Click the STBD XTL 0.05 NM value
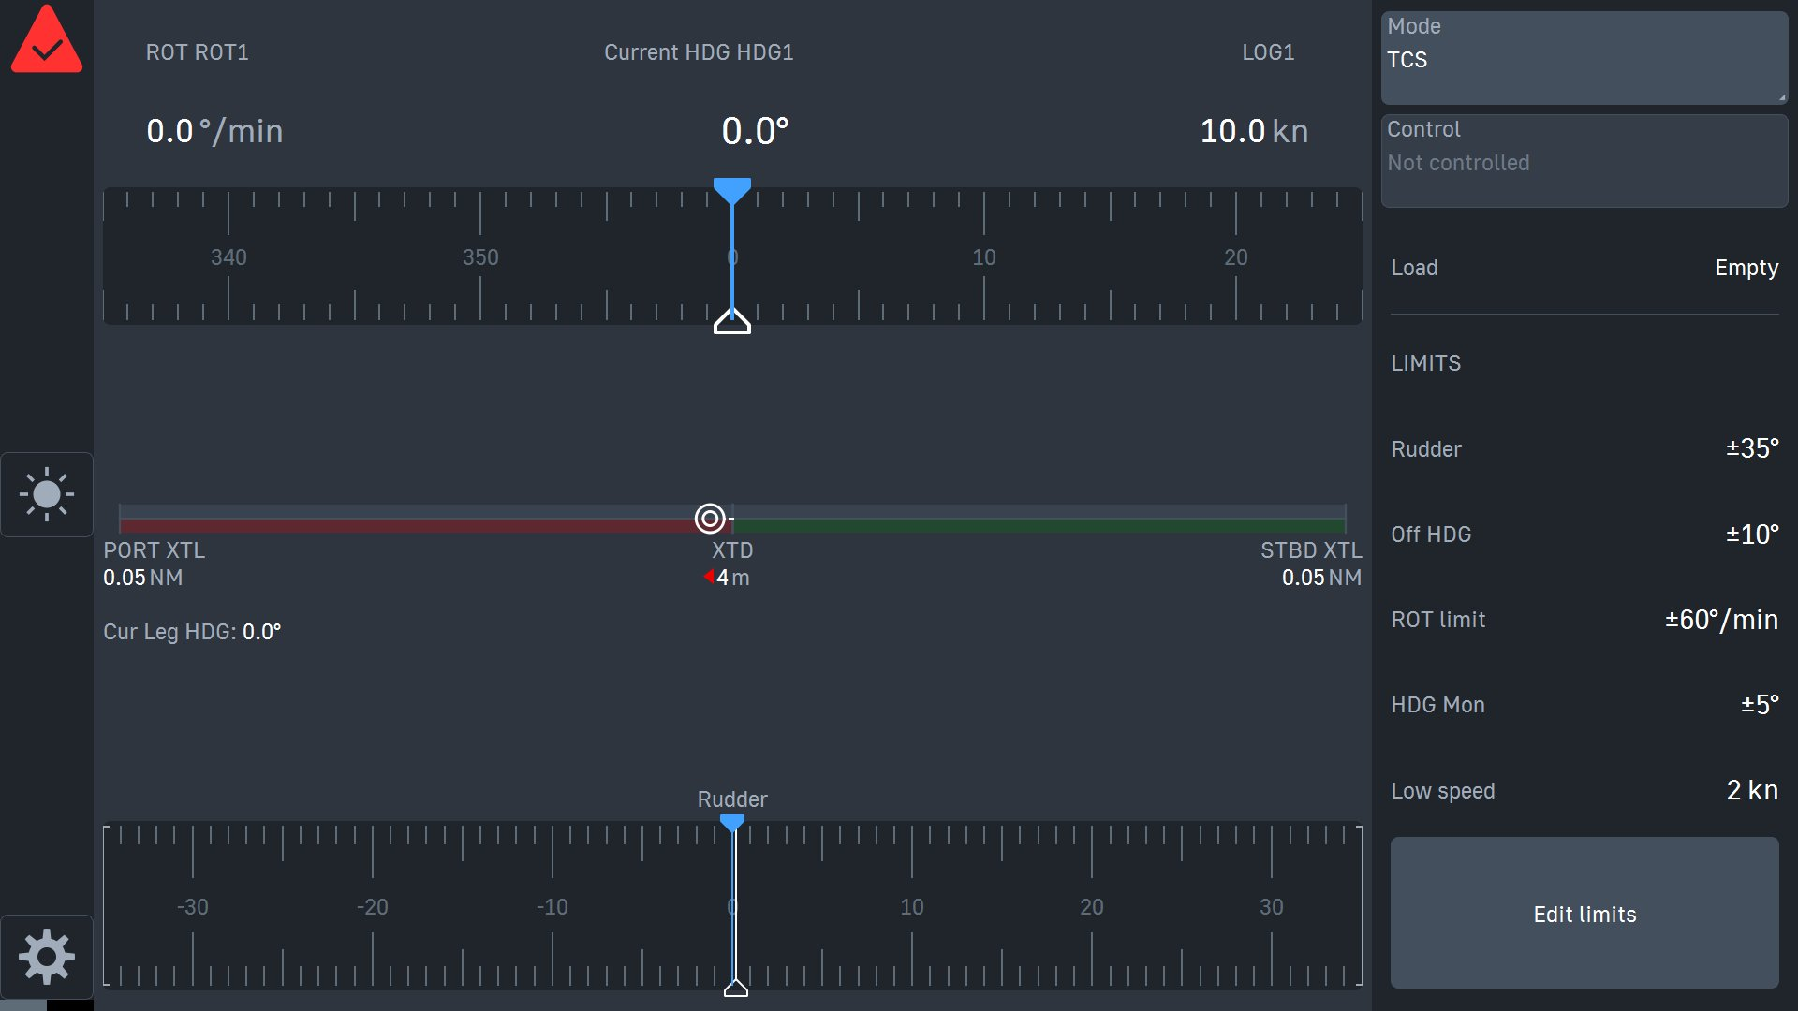The image size is (1798, 1011). pos(1321,578)
